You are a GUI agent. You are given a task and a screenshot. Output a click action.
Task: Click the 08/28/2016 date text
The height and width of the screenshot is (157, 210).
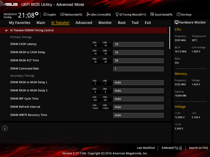[x=10, y=14]
